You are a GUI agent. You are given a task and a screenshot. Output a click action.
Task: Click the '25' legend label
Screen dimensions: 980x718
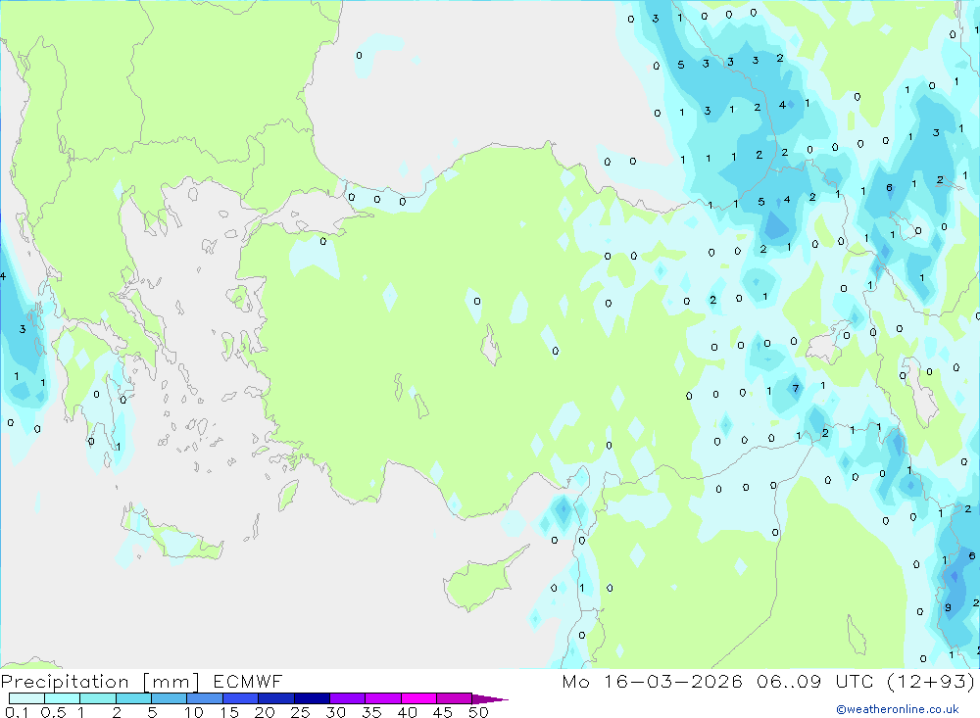point(300,712)
